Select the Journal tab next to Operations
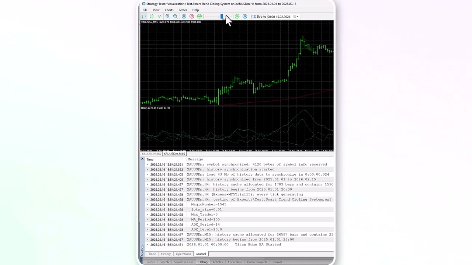The height and width of the screenshot is (265, 472). 201,254
